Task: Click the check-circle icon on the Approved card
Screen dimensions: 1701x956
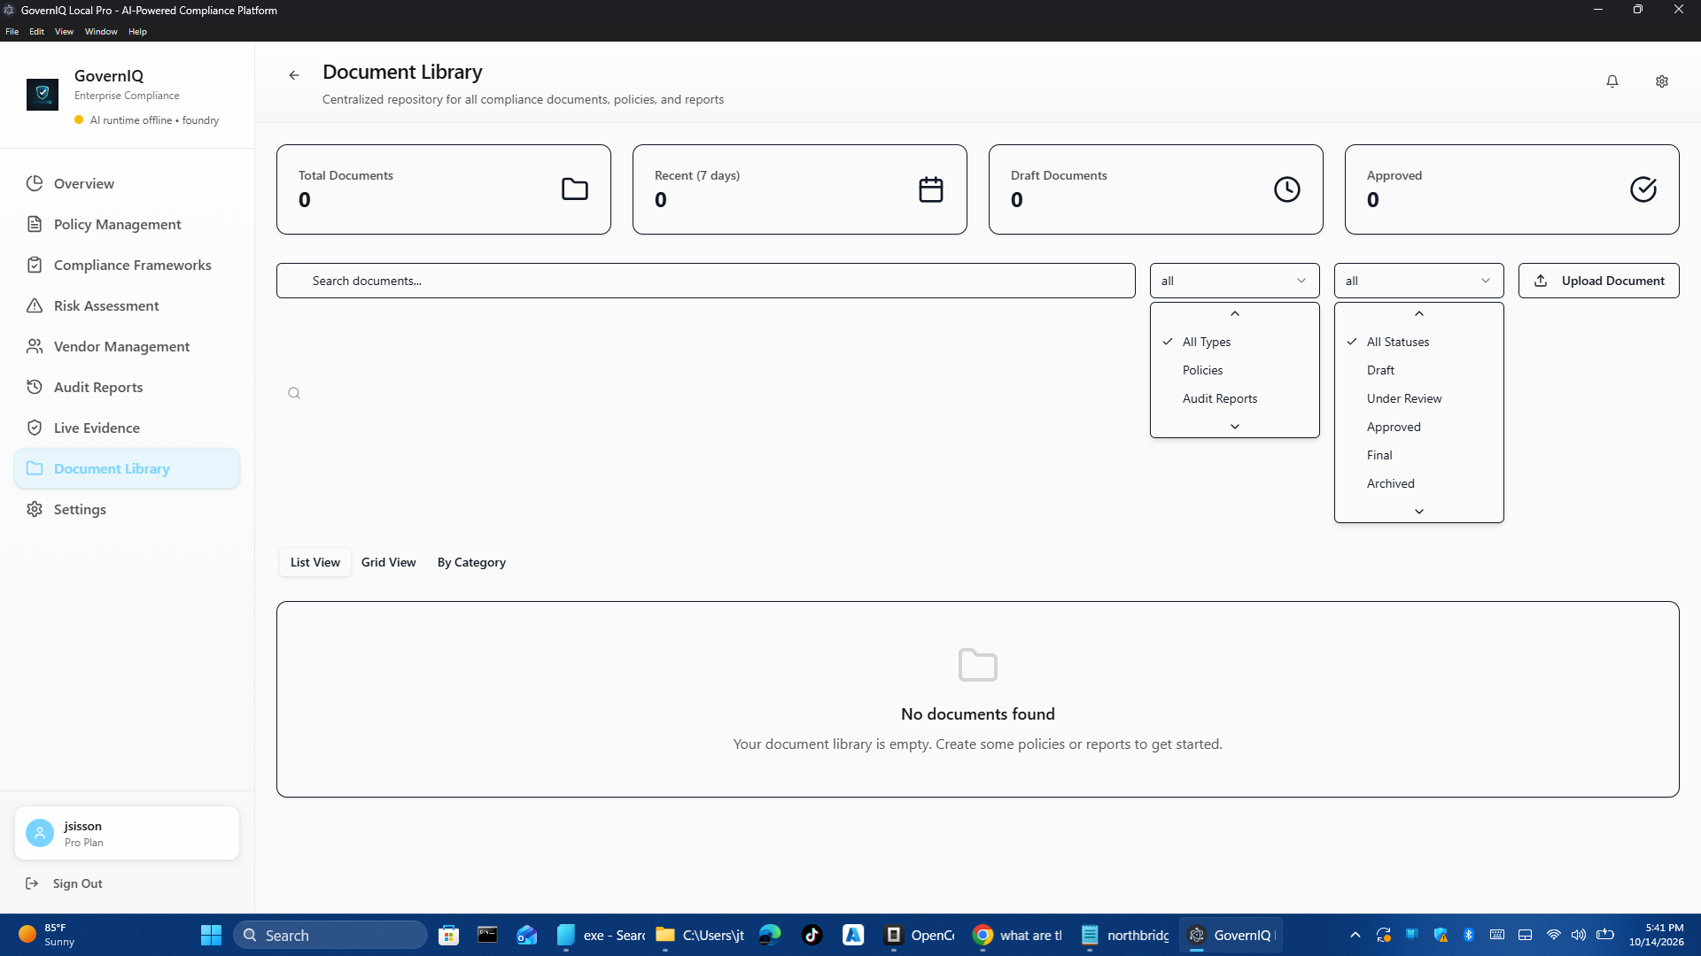Action: [1643, 189]
